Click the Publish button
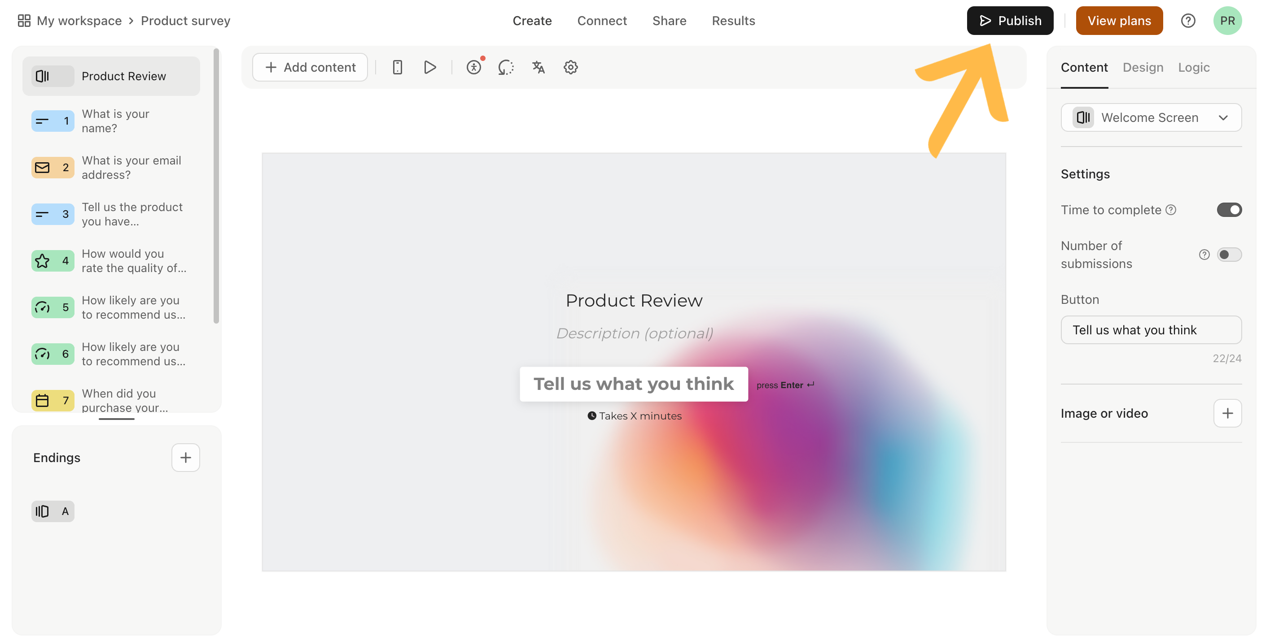 [x=1010, y=21]
